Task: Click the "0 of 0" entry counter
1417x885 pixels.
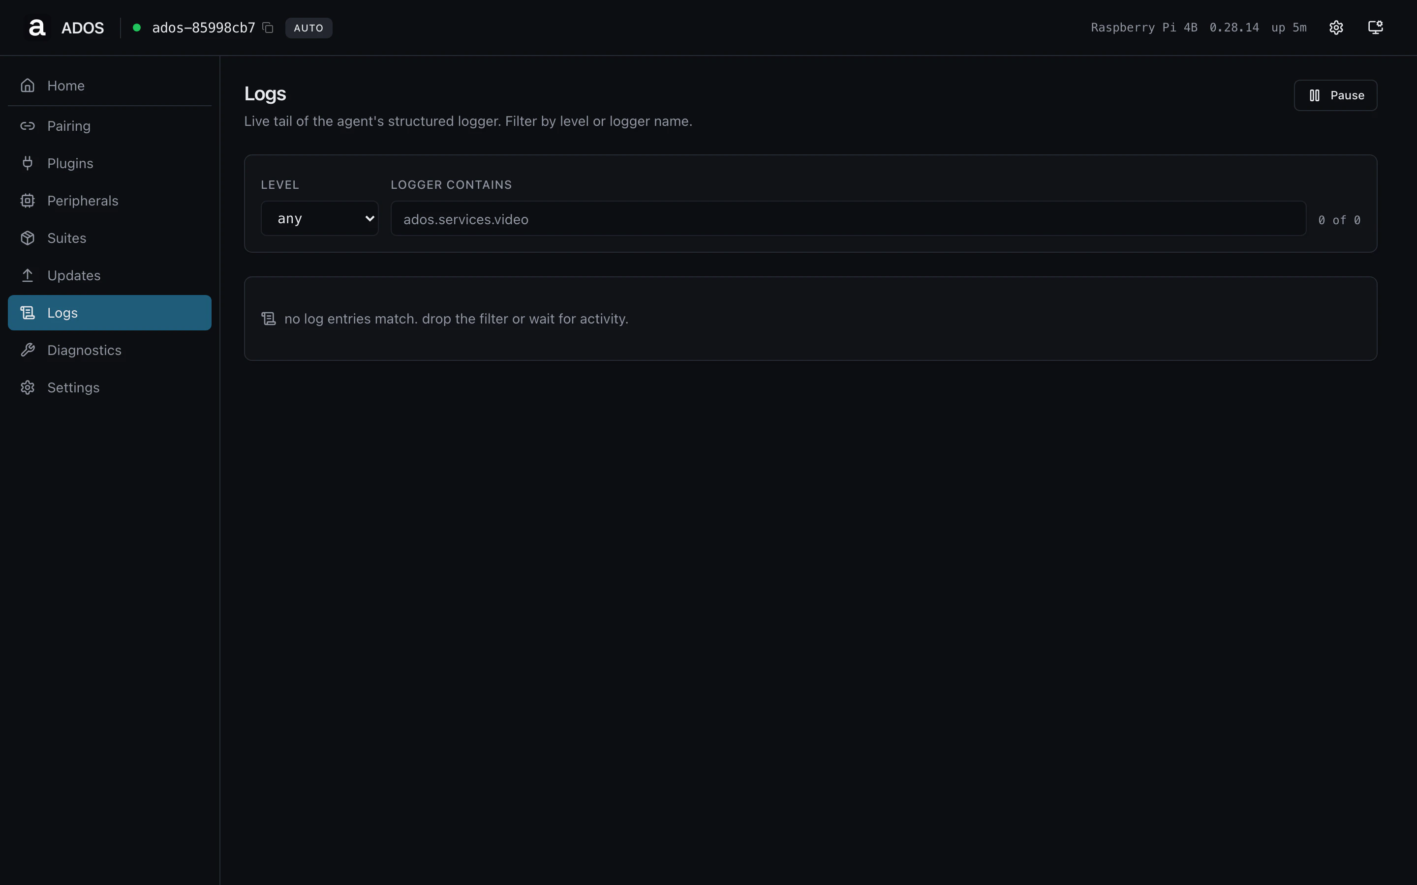Action: click(1339, 220)
